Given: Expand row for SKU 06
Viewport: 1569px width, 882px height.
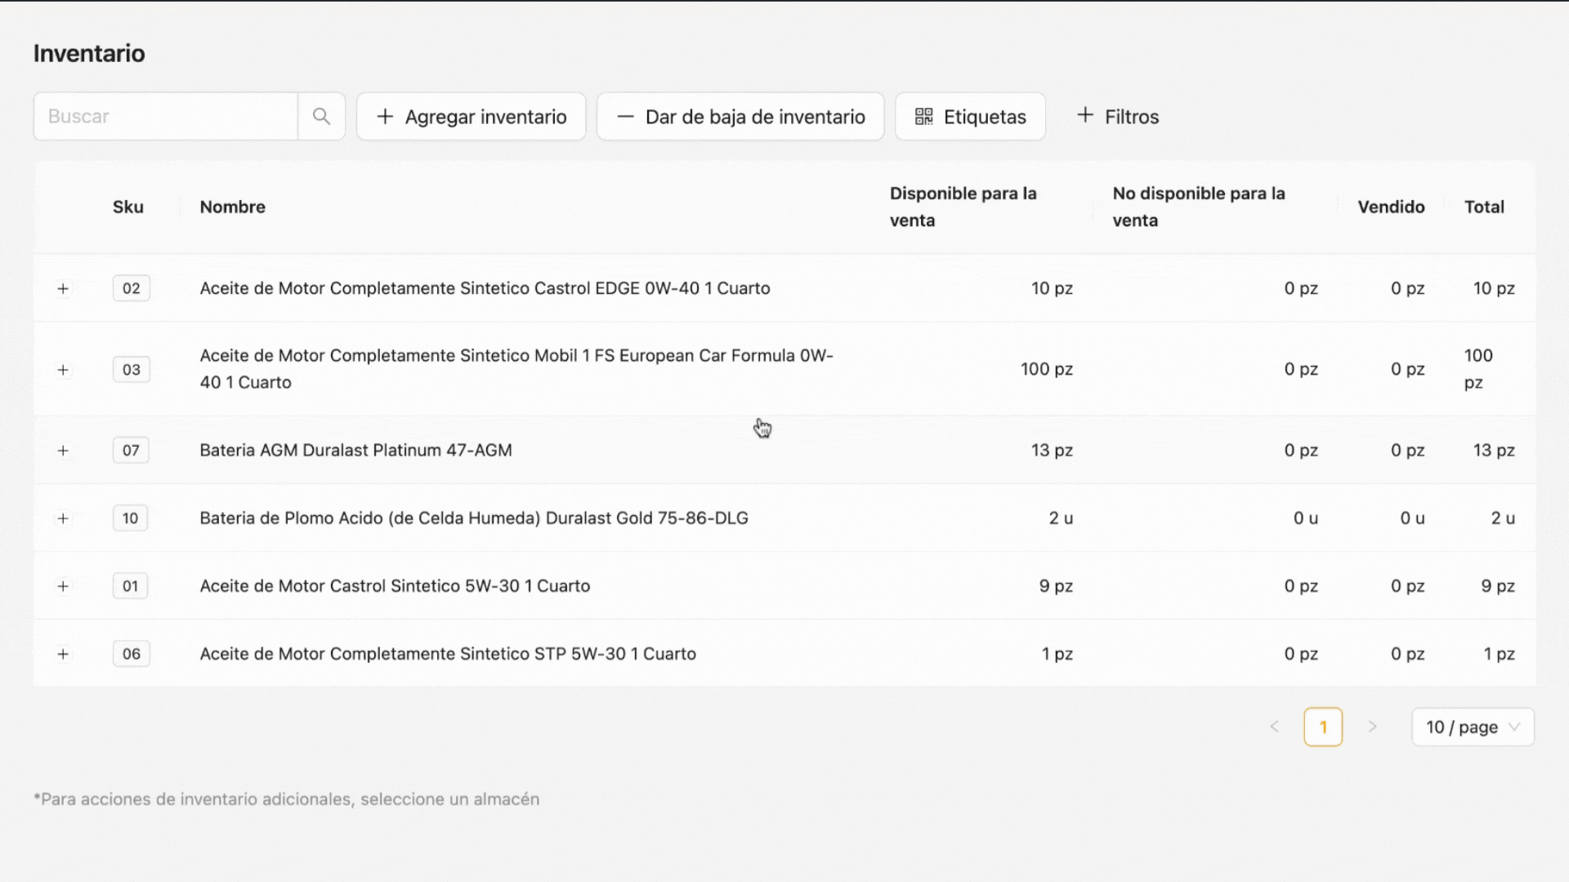Looking at the screenshot, I should tap(63, 653).
